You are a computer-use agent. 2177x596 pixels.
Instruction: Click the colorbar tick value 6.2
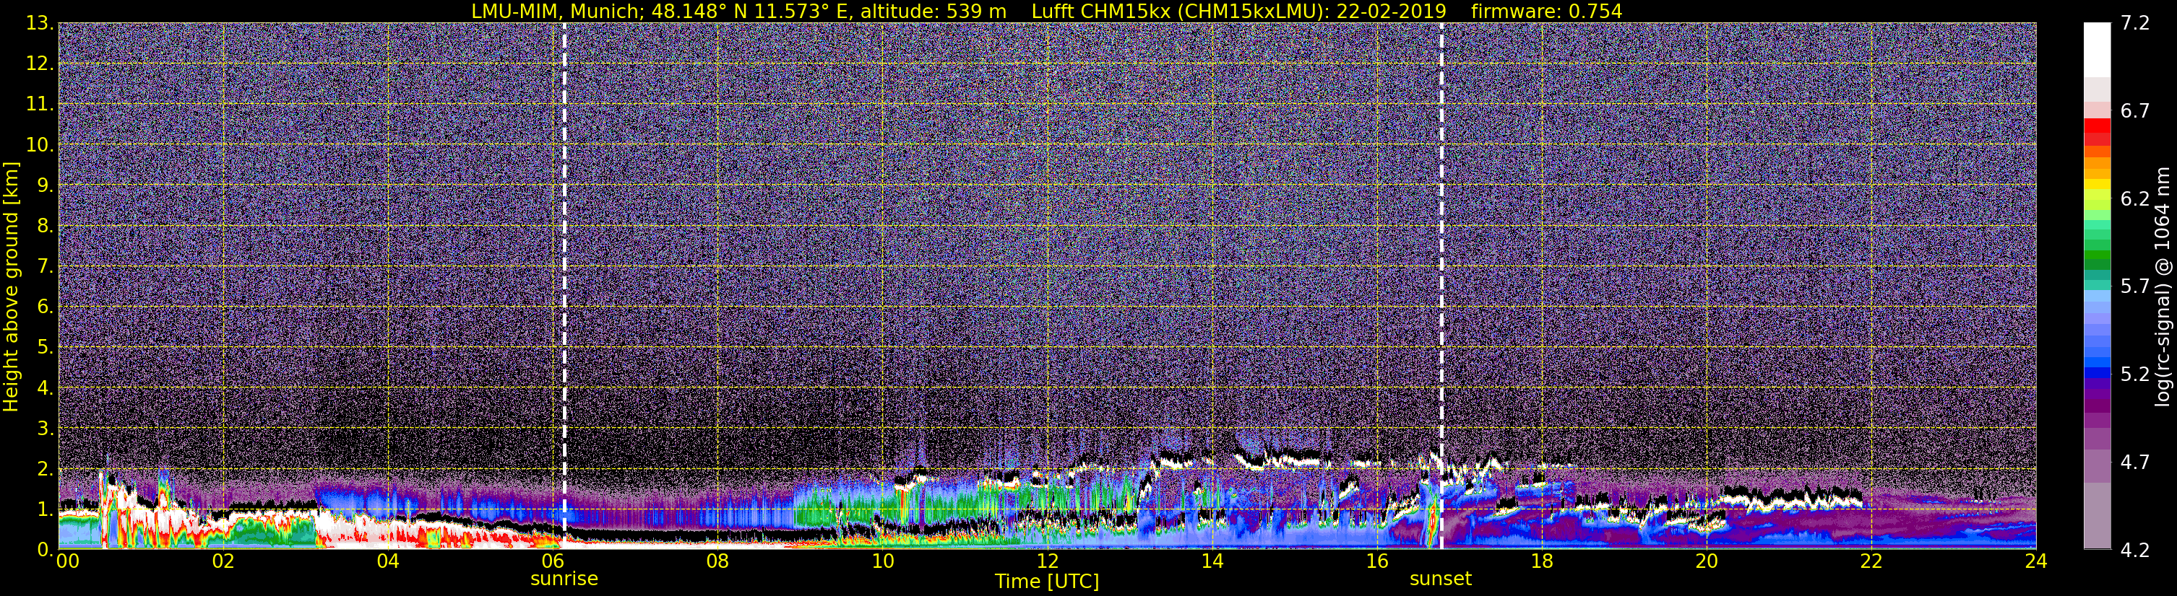2135,199
